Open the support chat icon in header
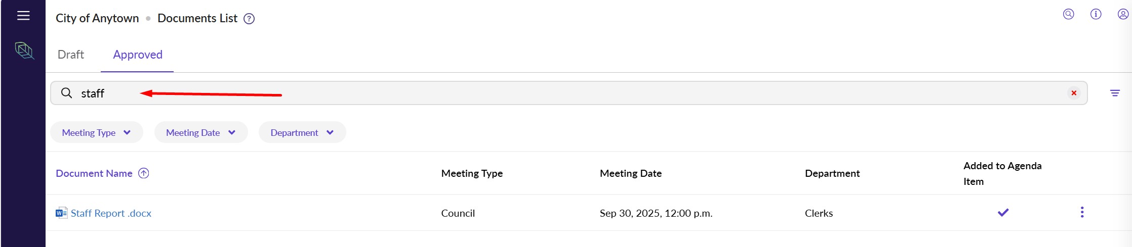 pos(1068,14)
